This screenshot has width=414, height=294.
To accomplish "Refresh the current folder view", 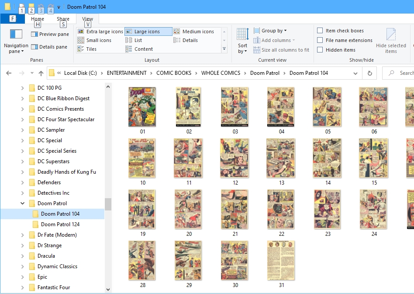I will click(x=369, y=73).
